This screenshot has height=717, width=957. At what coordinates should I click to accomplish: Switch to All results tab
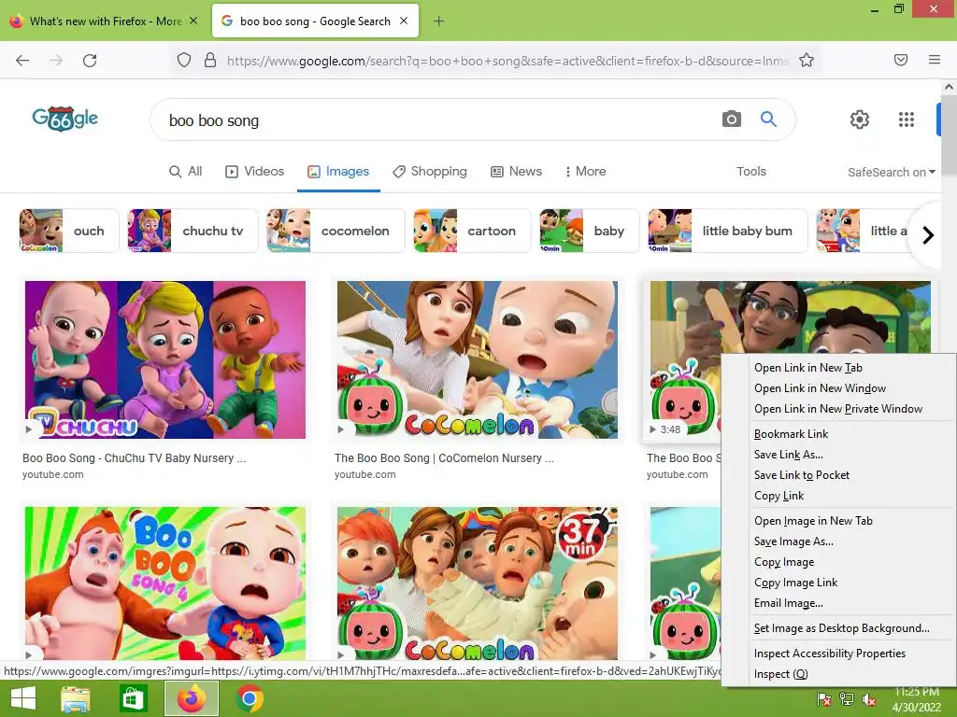[x=186, y=172]
